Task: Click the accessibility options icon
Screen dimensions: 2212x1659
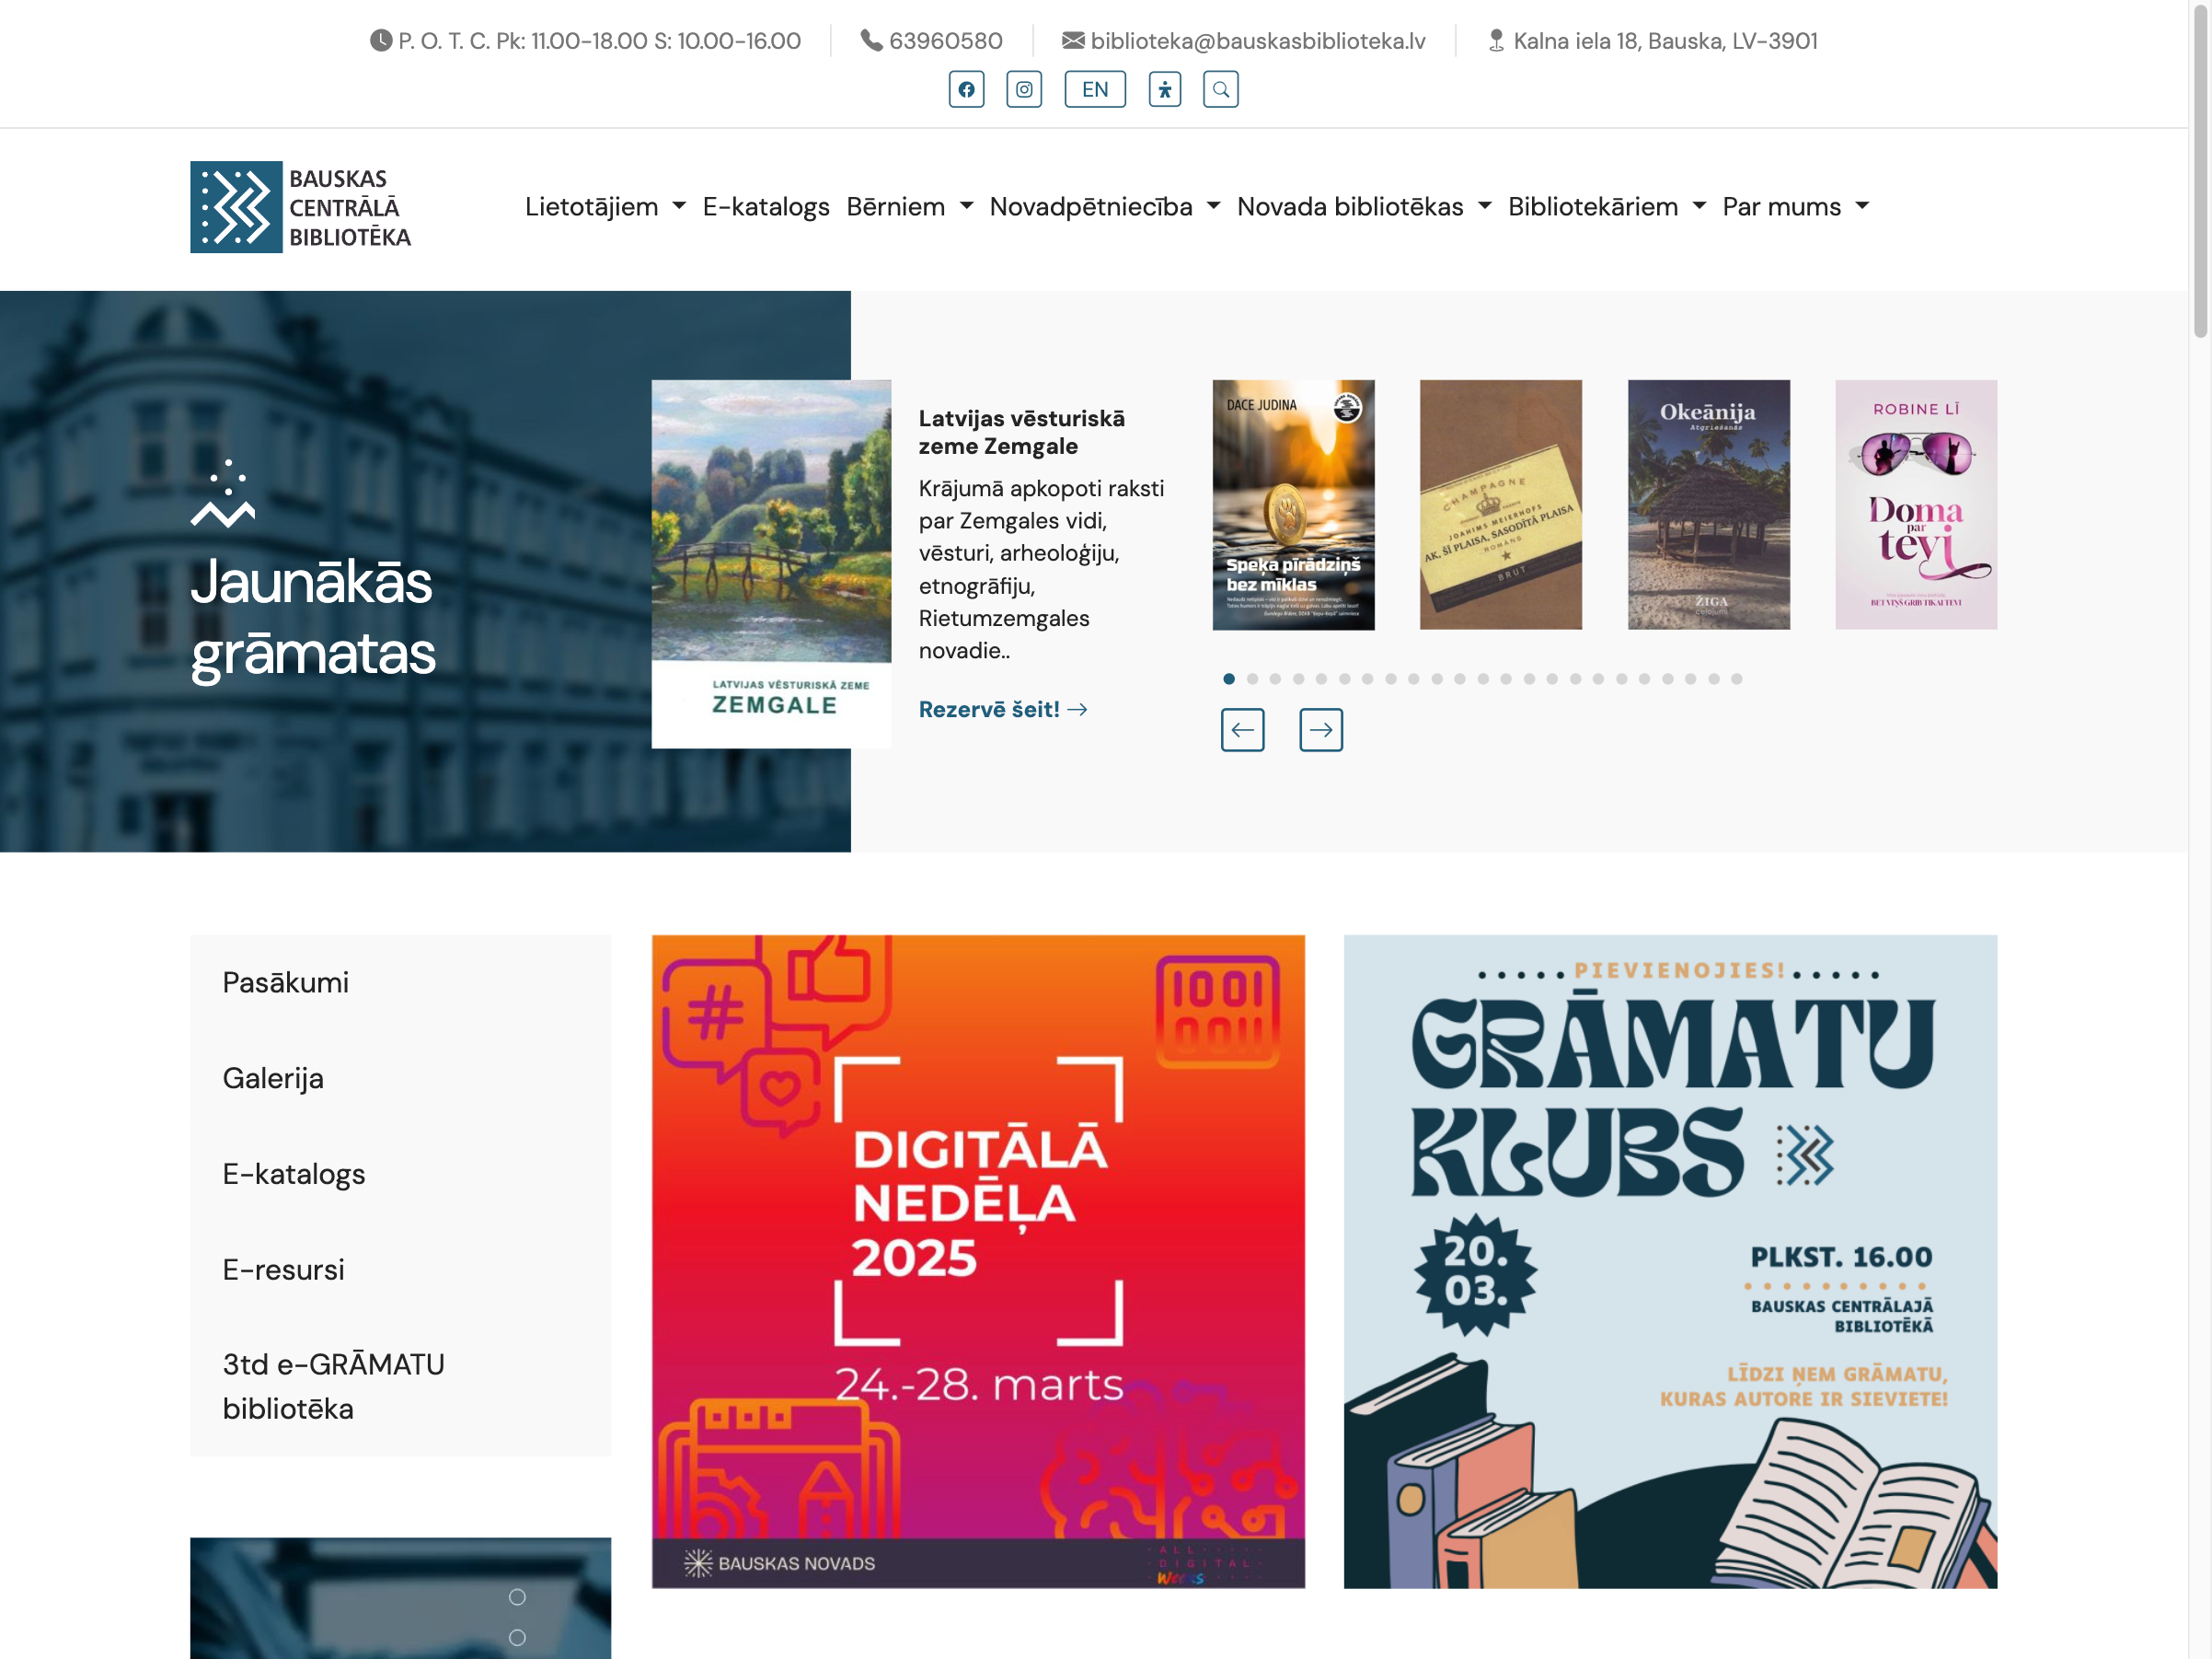Action: click(x=1164, y=89)
